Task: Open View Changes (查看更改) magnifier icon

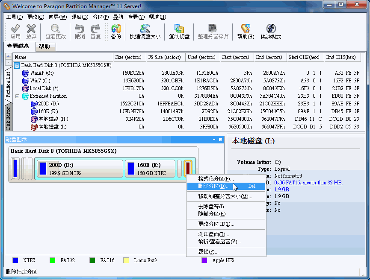Action: pyautogui.click(x=56, y=29)
